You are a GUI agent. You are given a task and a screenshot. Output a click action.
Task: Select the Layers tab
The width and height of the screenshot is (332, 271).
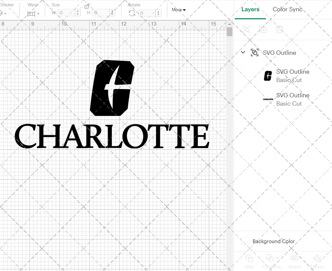pyautogui.click(x=250, y=9)
